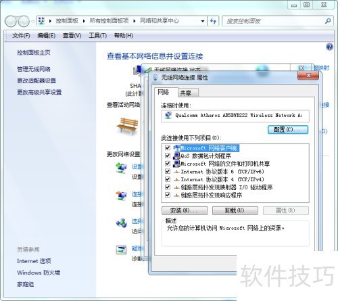The image size is (338, 301).
Task: Click the 搜索控制面板 search field
Action: click(x=274, y=21)
